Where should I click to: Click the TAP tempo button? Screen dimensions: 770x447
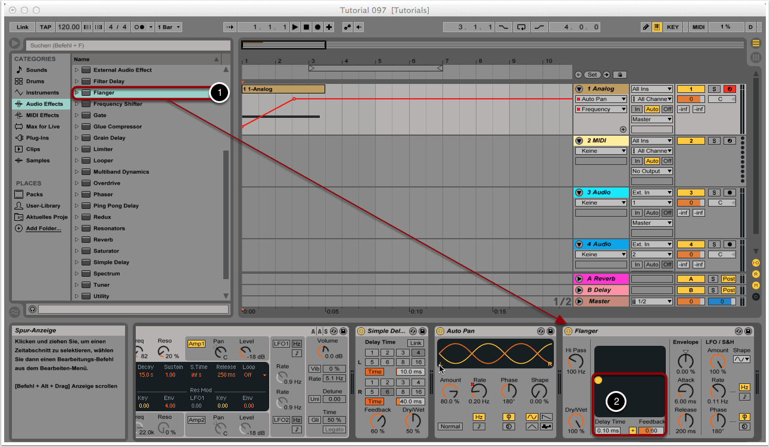(x=45, y=27)
